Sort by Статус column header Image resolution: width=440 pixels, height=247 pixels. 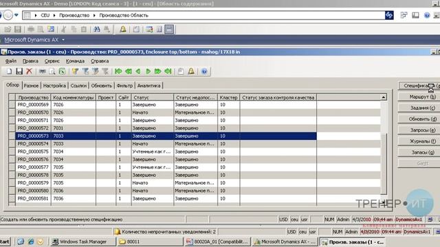click(153, 97)
